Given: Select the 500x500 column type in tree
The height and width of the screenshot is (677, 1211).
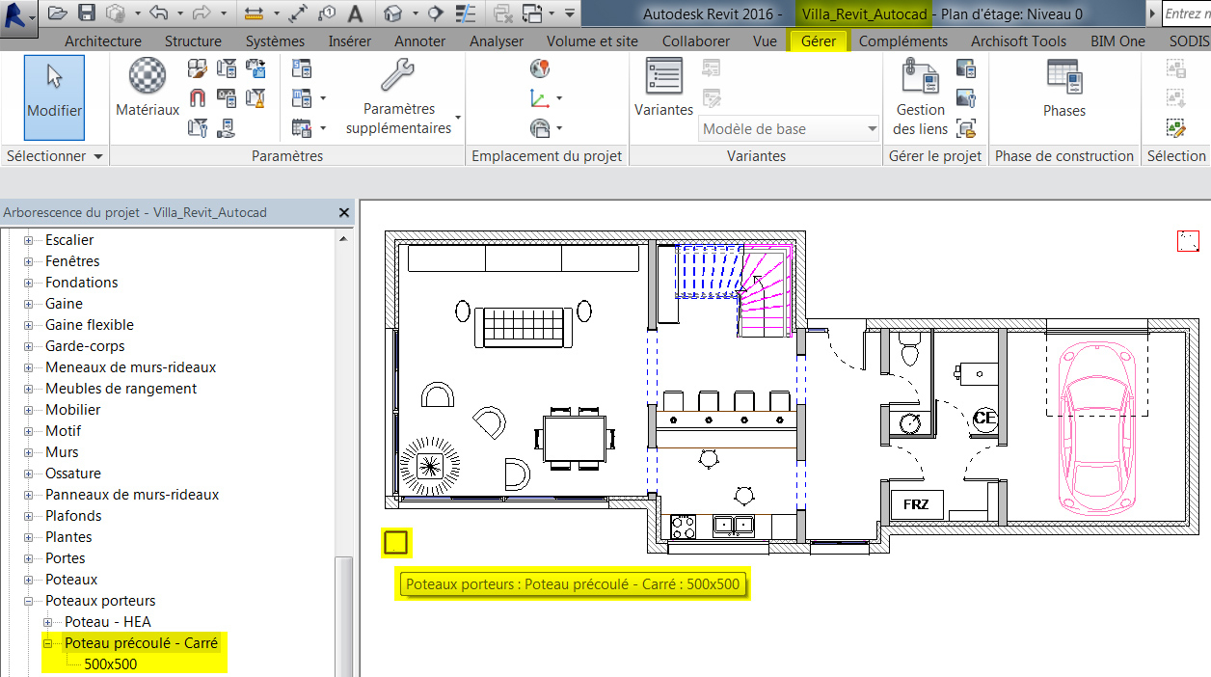Looking at the screenshot, I should (110, 664).
